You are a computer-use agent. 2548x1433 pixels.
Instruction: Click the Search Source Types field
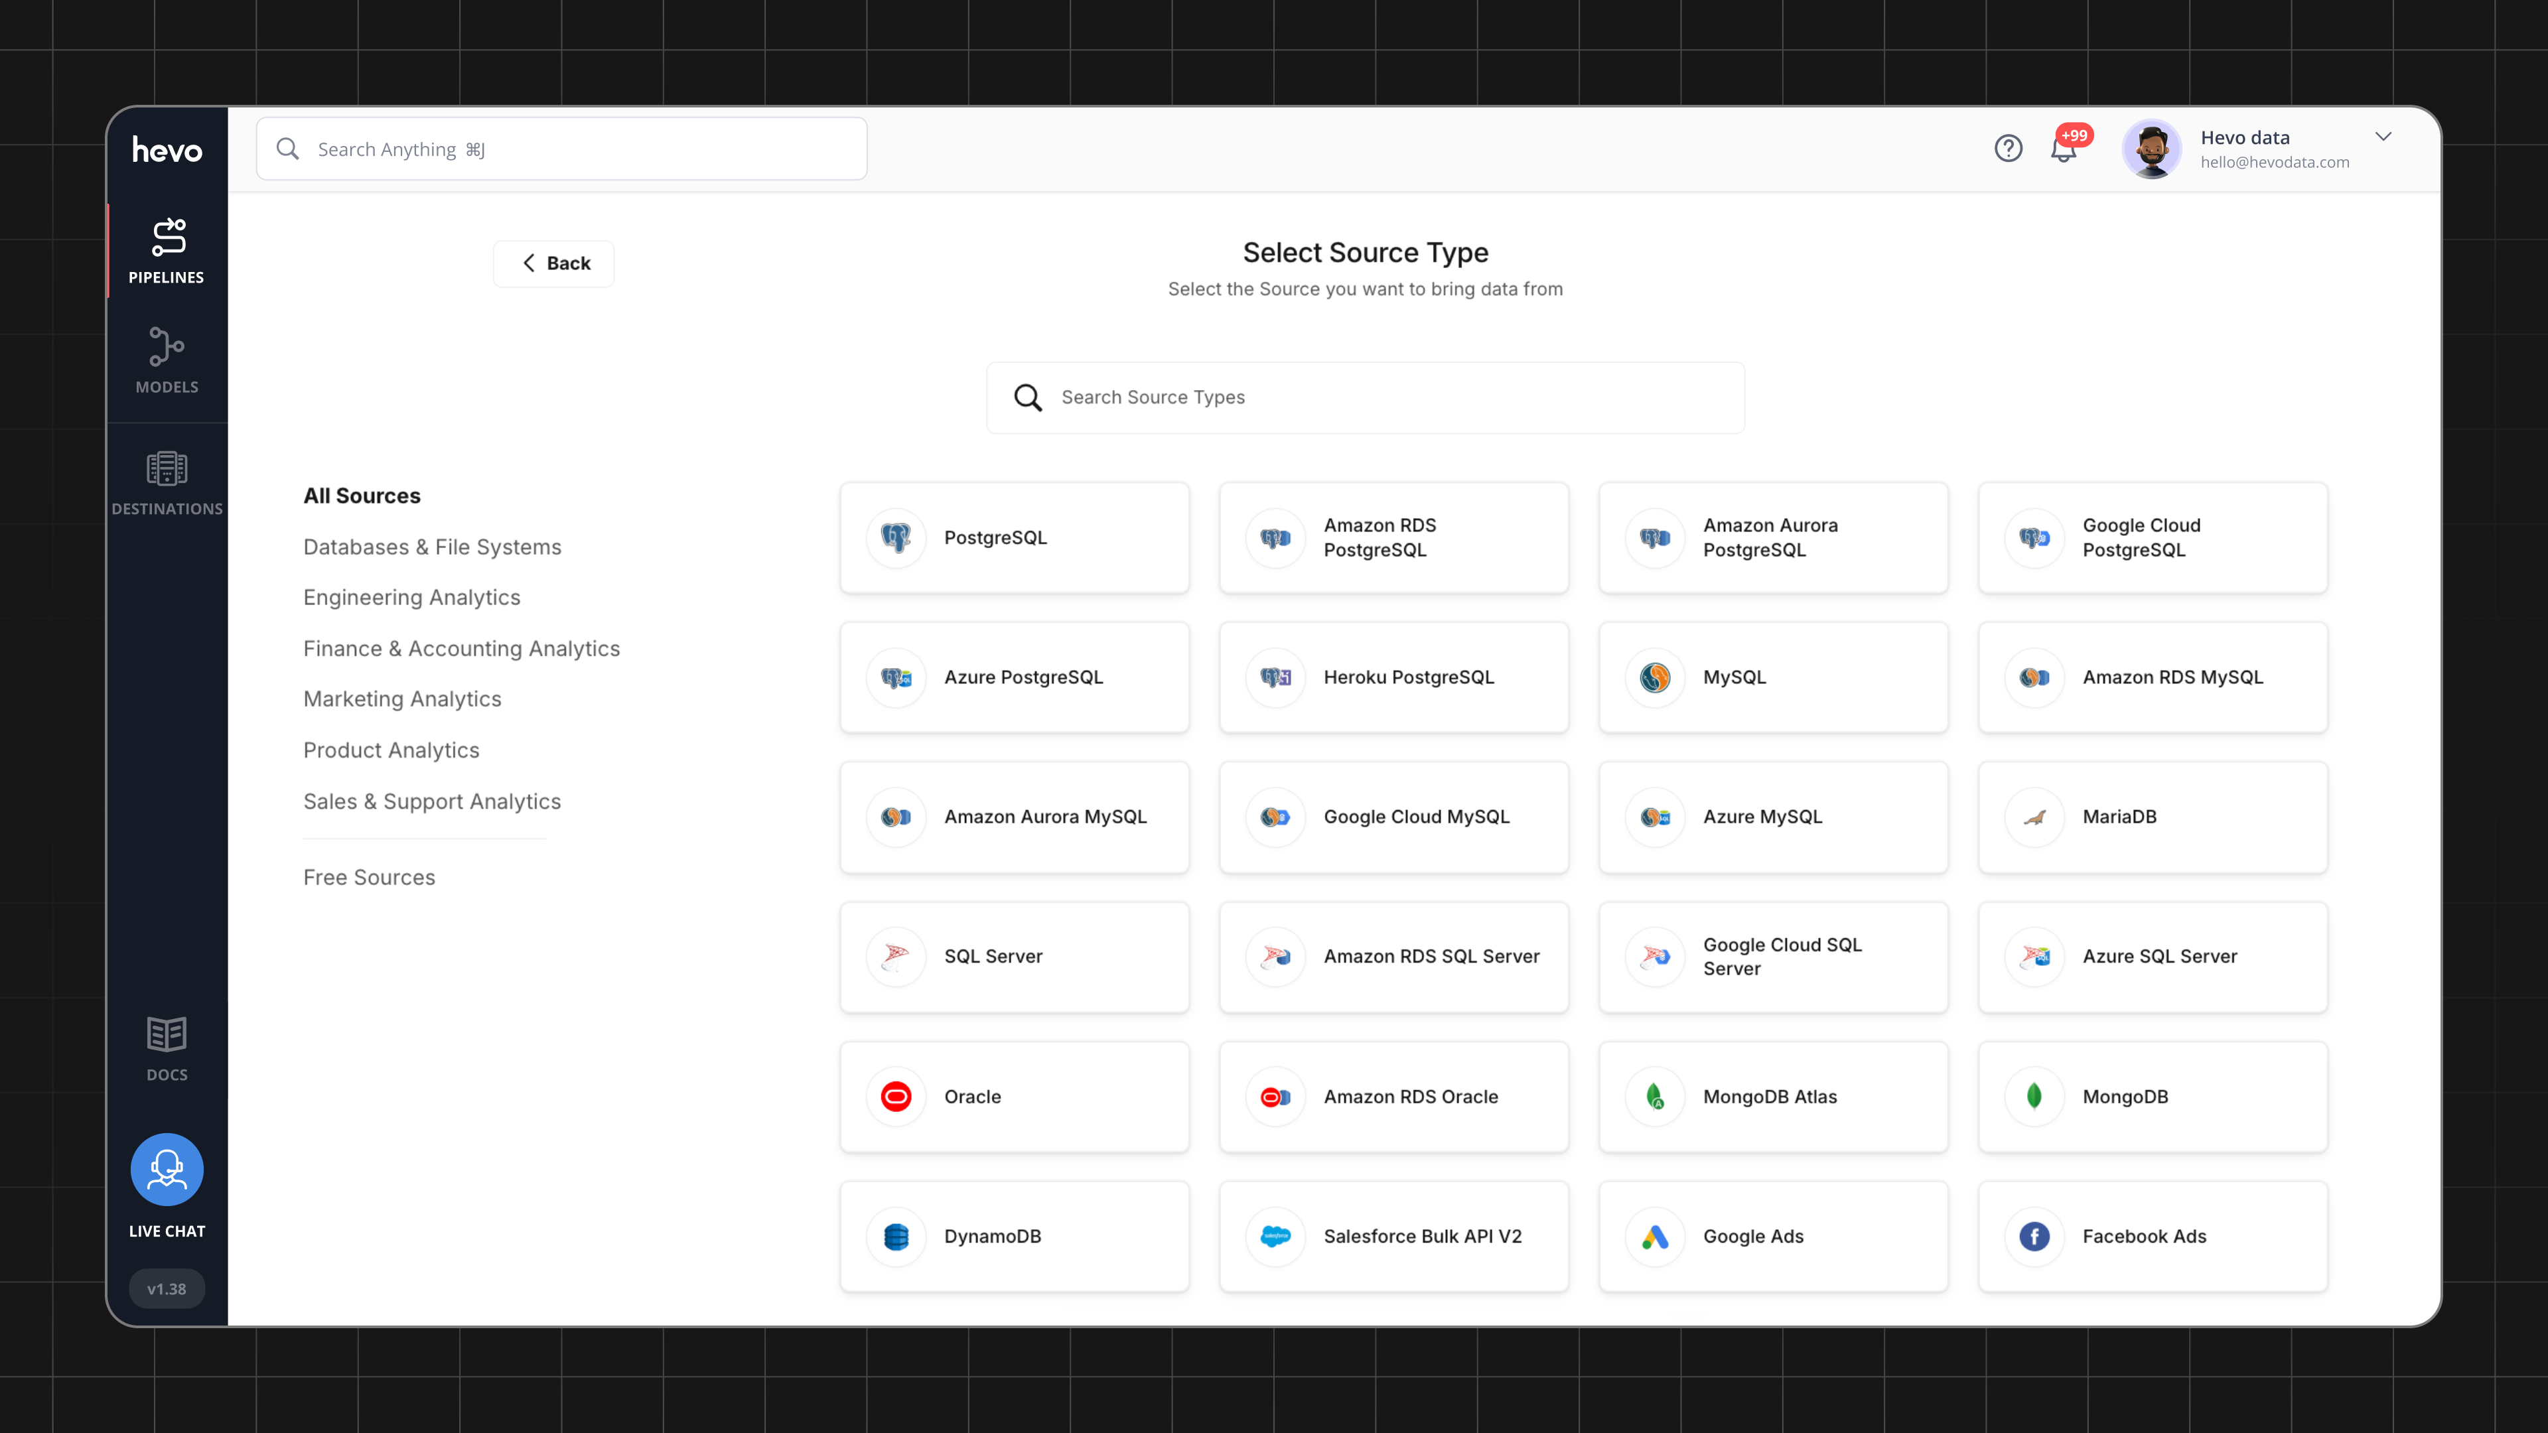click(1365, 397)
